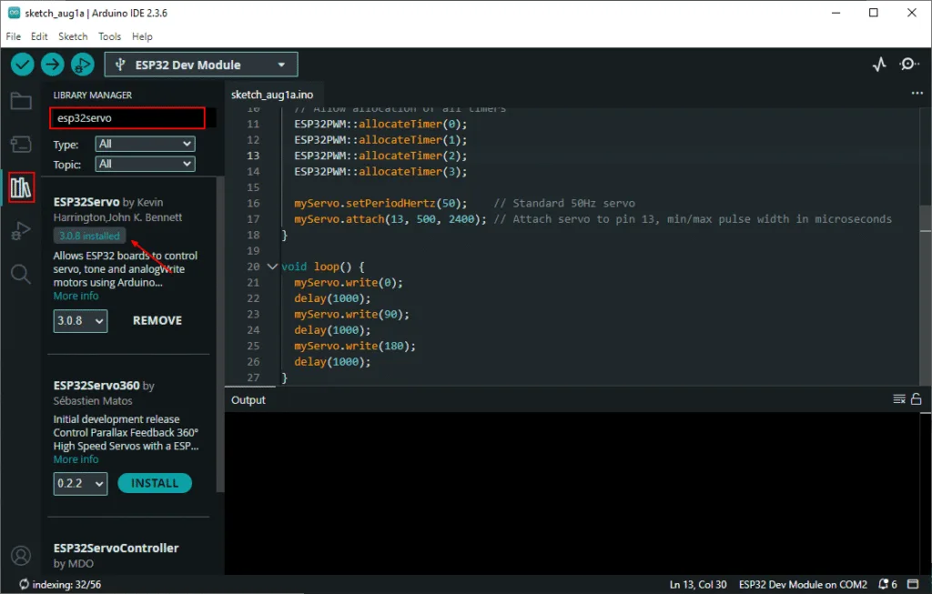Open the Sketch menu
The width and height of the screenshot is (932, 594).
click(x=73, y=36)
